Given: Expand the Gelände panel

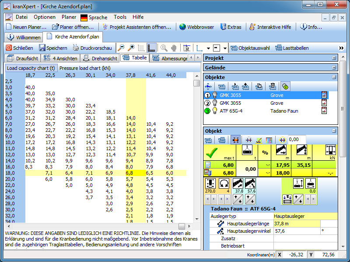Looking at the screenshot, I should (334, 68).
